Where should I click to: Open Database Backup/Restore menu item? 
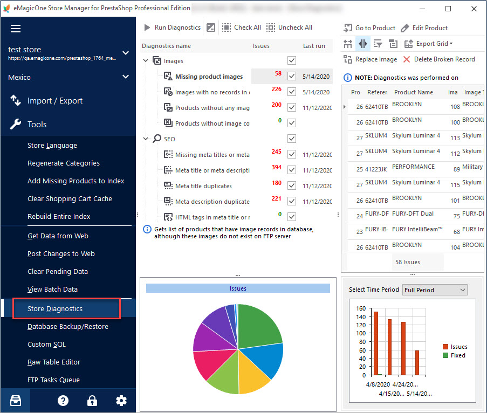pos(68,326)
